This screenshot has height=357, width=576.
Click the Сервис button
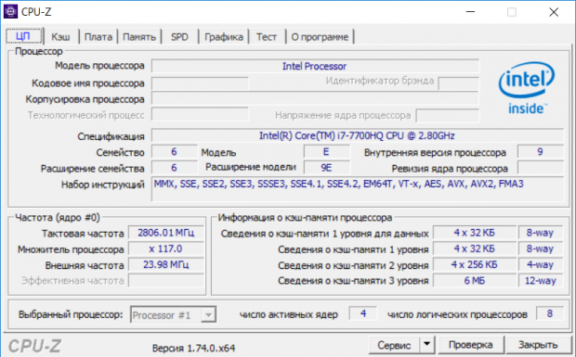(x=394, y=345)
